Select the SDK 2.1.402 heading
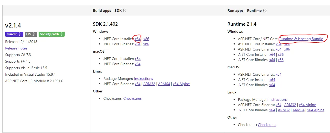This screenshot has width=330, height=133. pyautogui.click(x=105, y=24)
